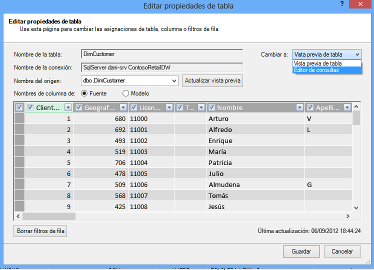
Task: Click the Jesús name cell
Action: pos(255,206)
